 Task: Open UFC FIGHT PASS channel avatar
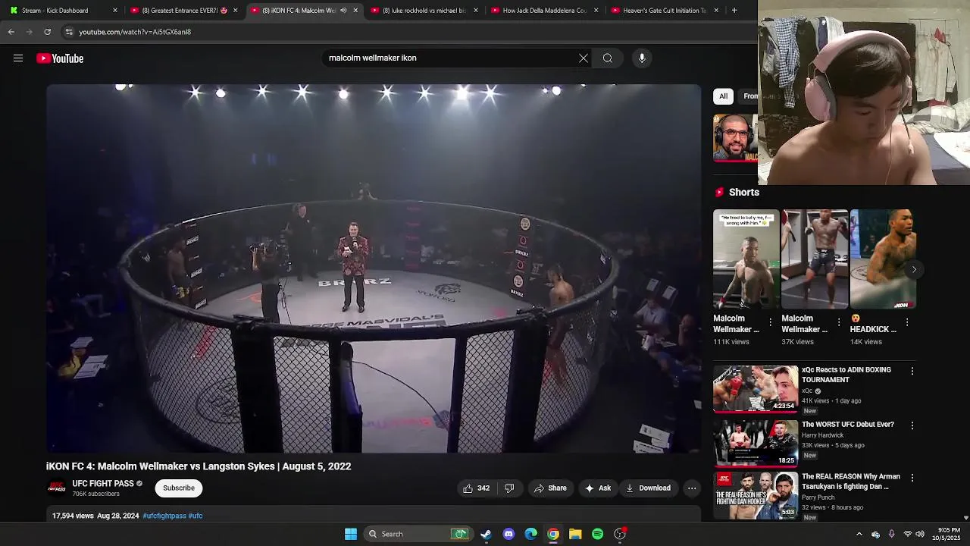coord(57,488)
